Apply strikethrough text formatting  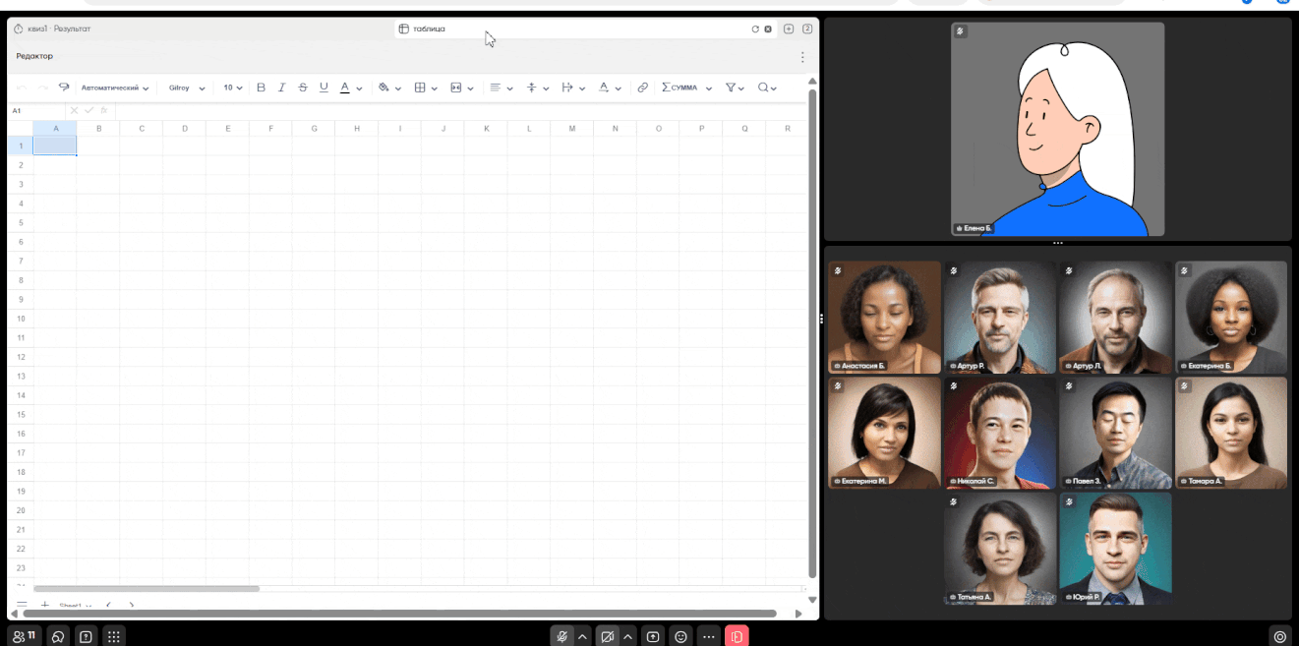pos(303,88)
